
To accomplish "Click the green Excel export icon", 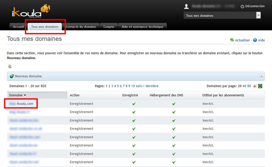I will click(x=260, y=86).
